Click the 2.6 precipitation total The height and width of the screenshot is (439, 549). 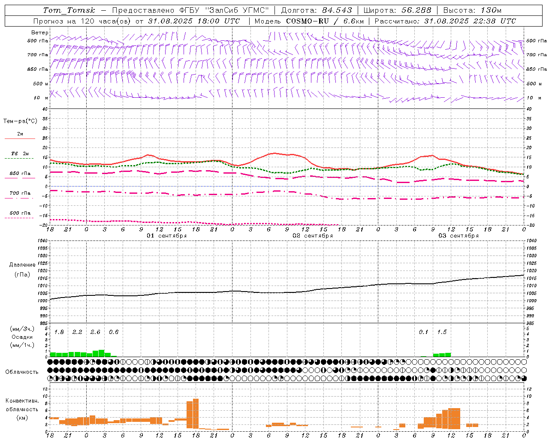point(95,332)
